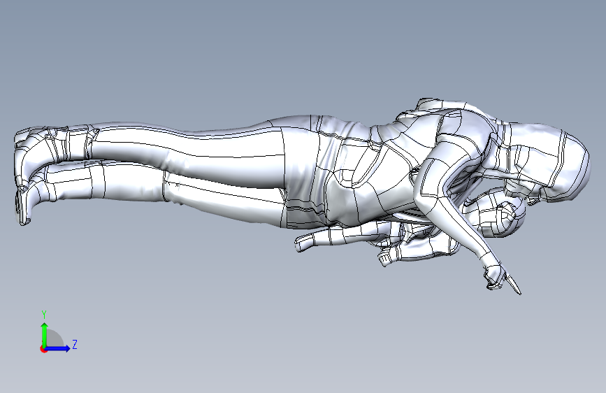The image size is (606, 393).
Task: Click the green Y axis arrow of the triad
Action: point(45,335)
